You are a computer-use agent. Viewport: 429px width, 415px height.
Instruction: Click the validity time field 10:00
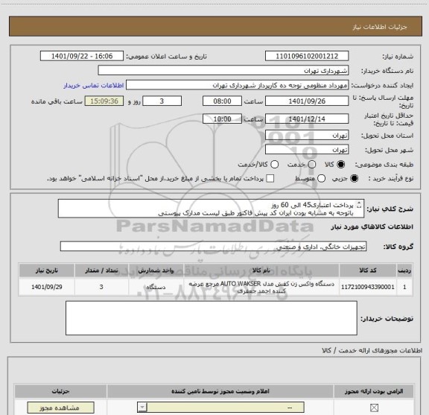pyautogui.click(x=222, y=119)
